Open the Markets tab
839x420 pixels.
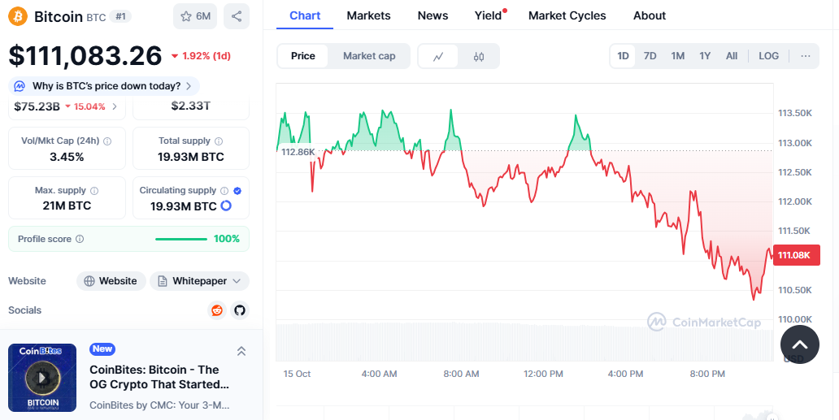(368, 15)
